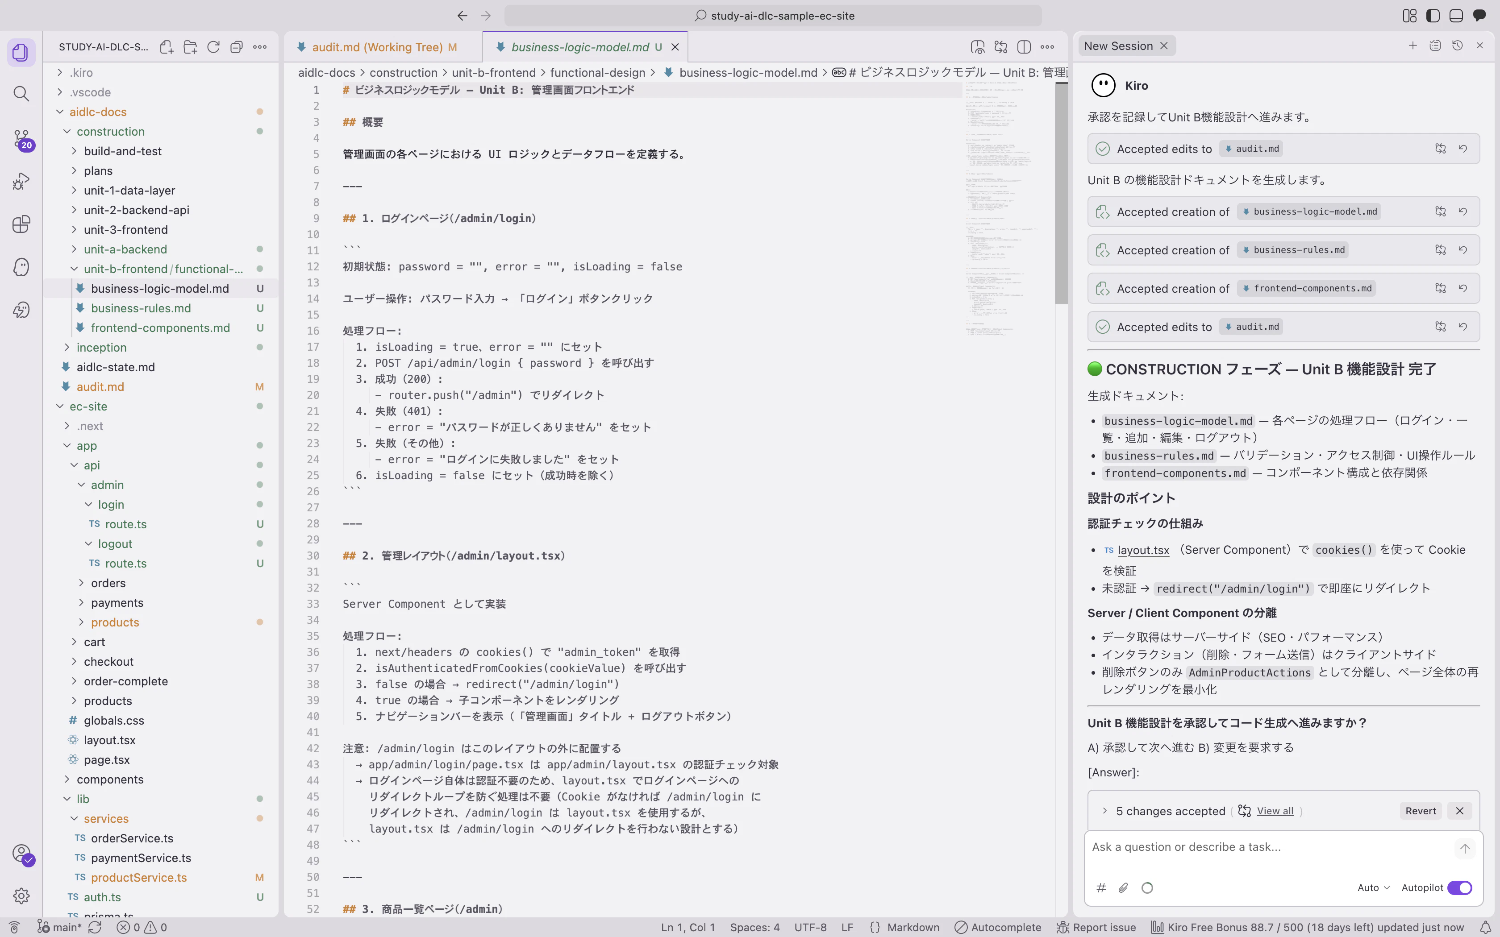Toggle the primary side bar visibility

coord(1433,16)
